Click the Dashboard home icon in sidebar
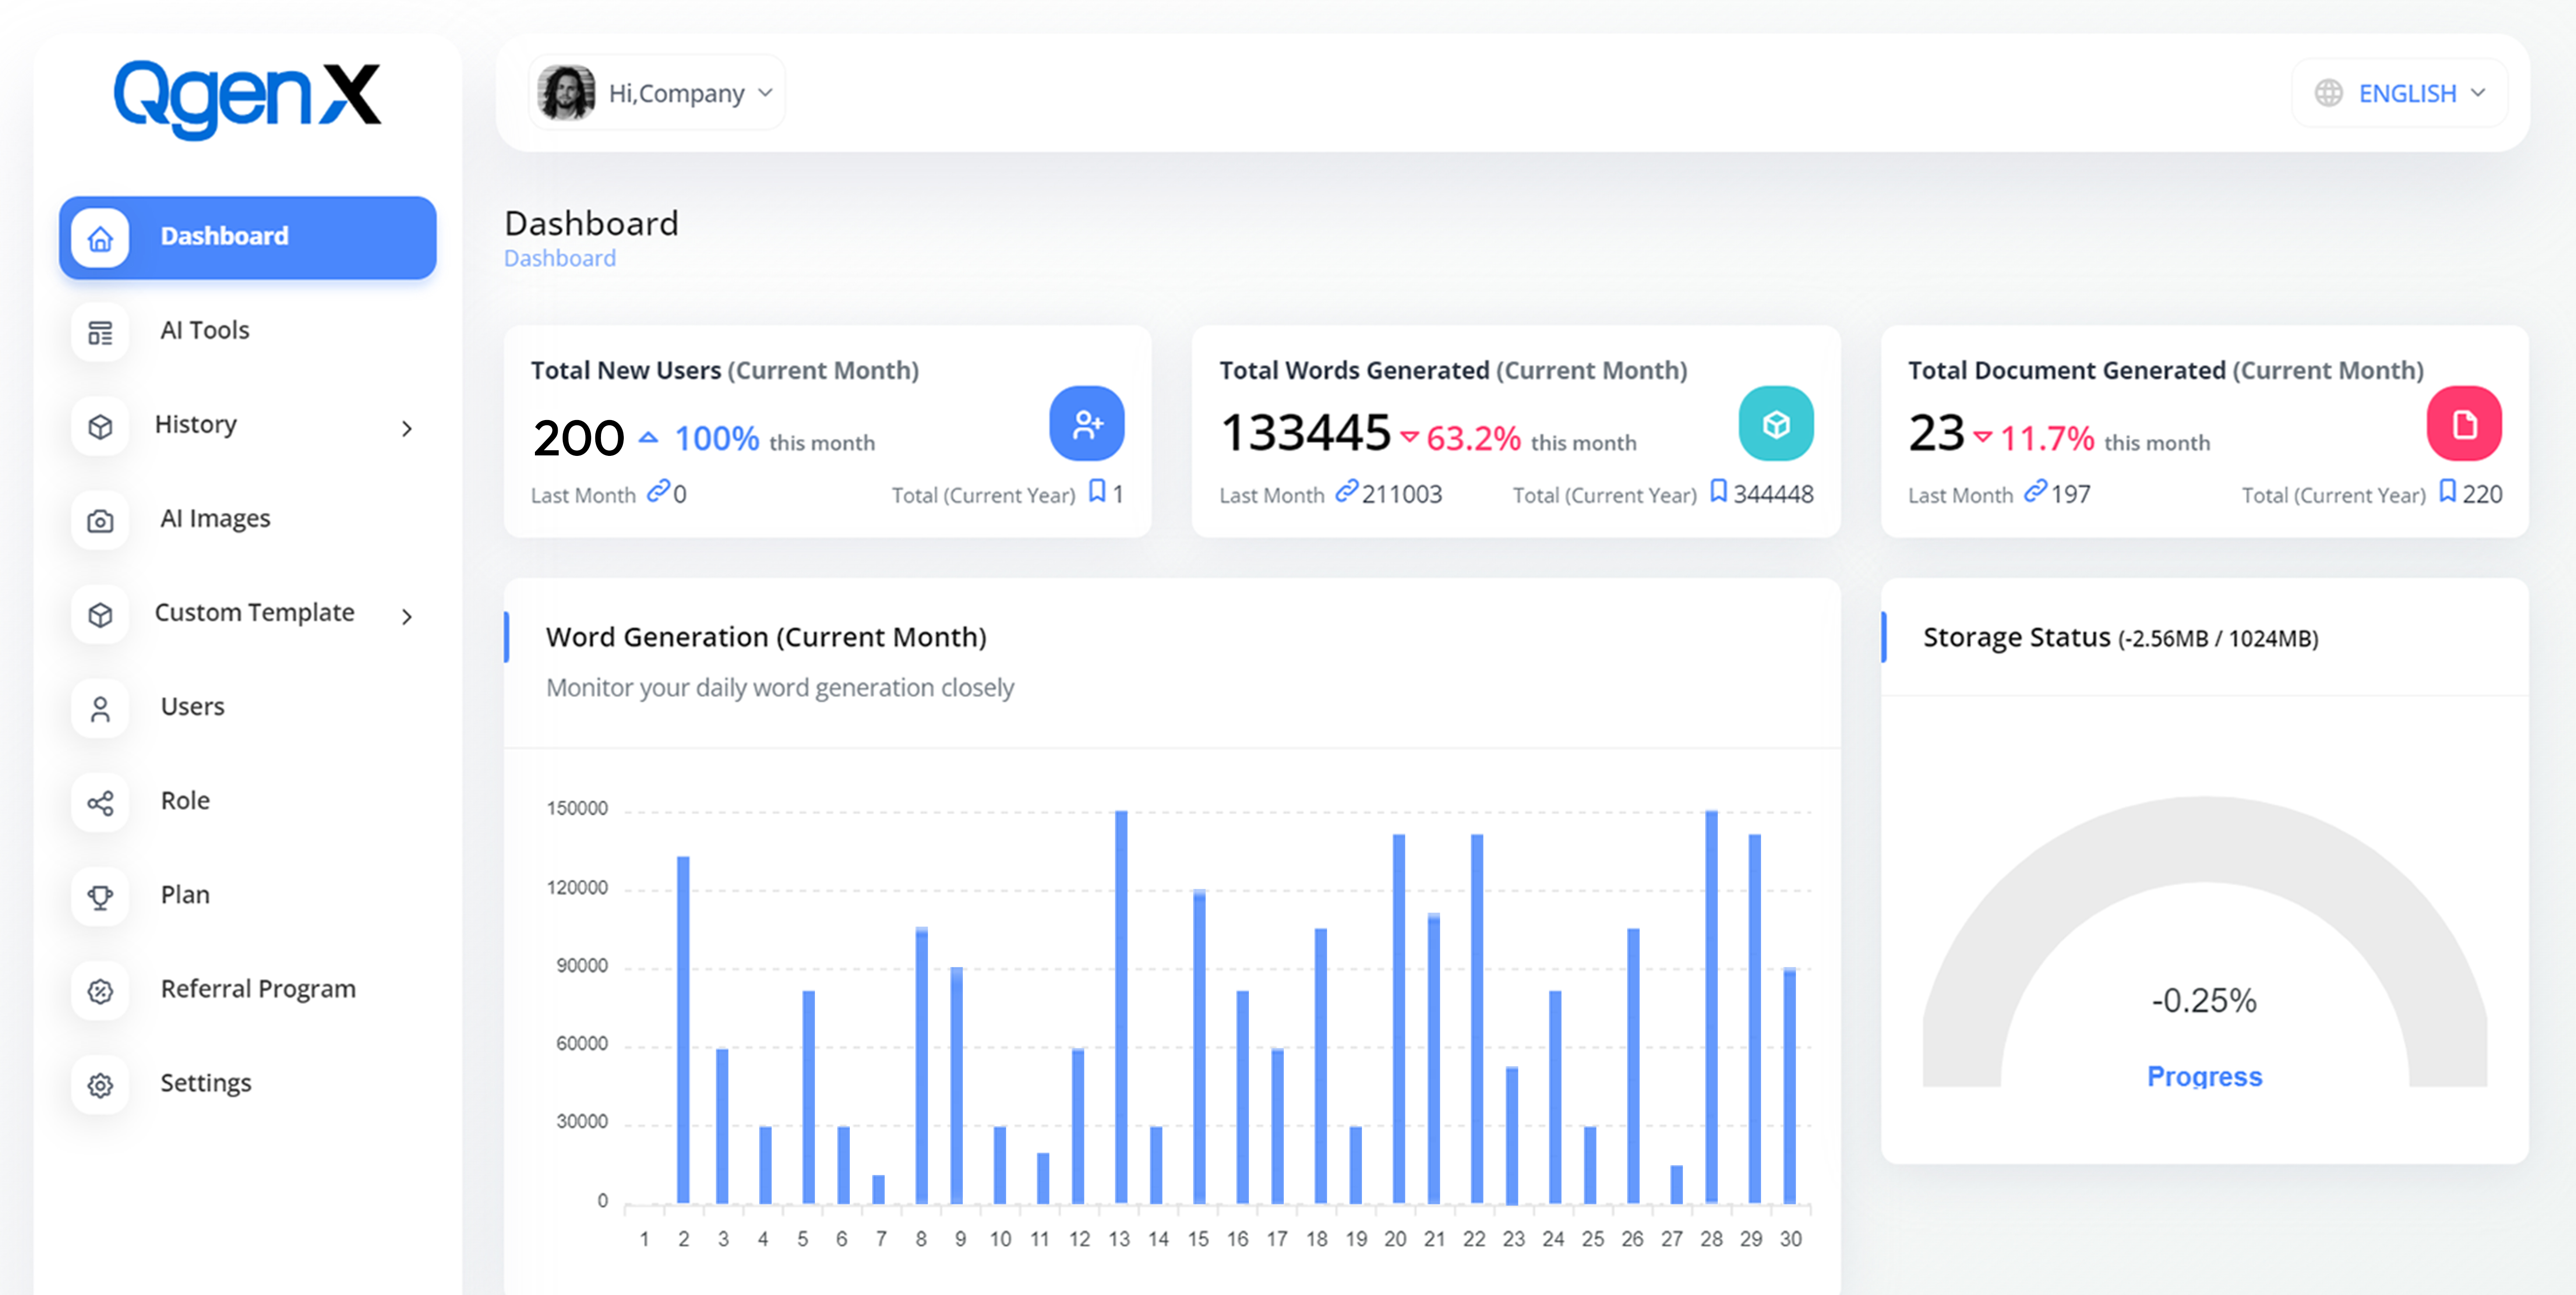 (x=100, y=238)
